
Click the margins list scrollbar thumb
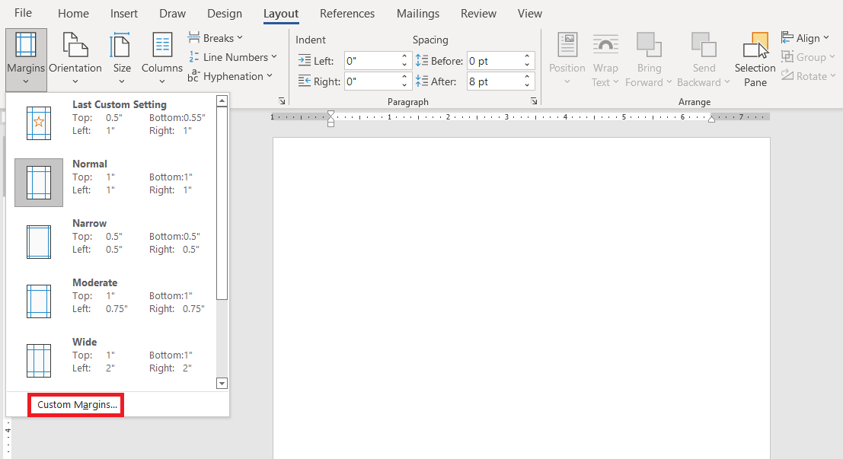click(222, 202)
